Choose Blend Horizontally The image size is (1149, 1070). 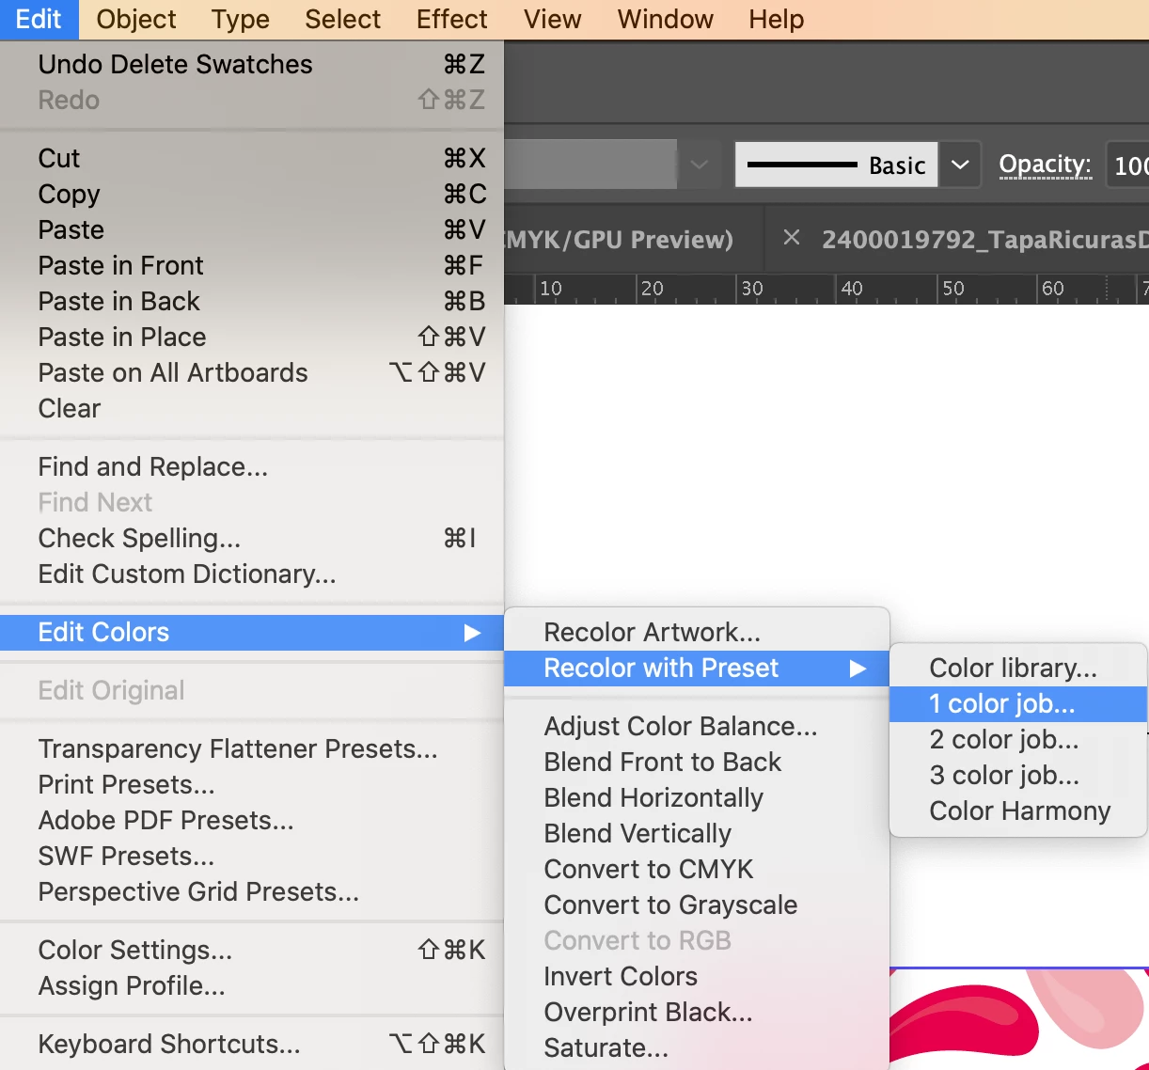(x=697, y=797)
